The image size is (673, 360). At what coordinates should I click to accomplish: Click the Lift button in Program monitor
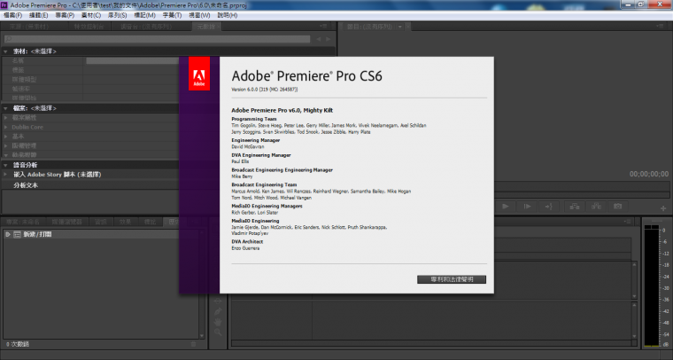click(575, 207)
